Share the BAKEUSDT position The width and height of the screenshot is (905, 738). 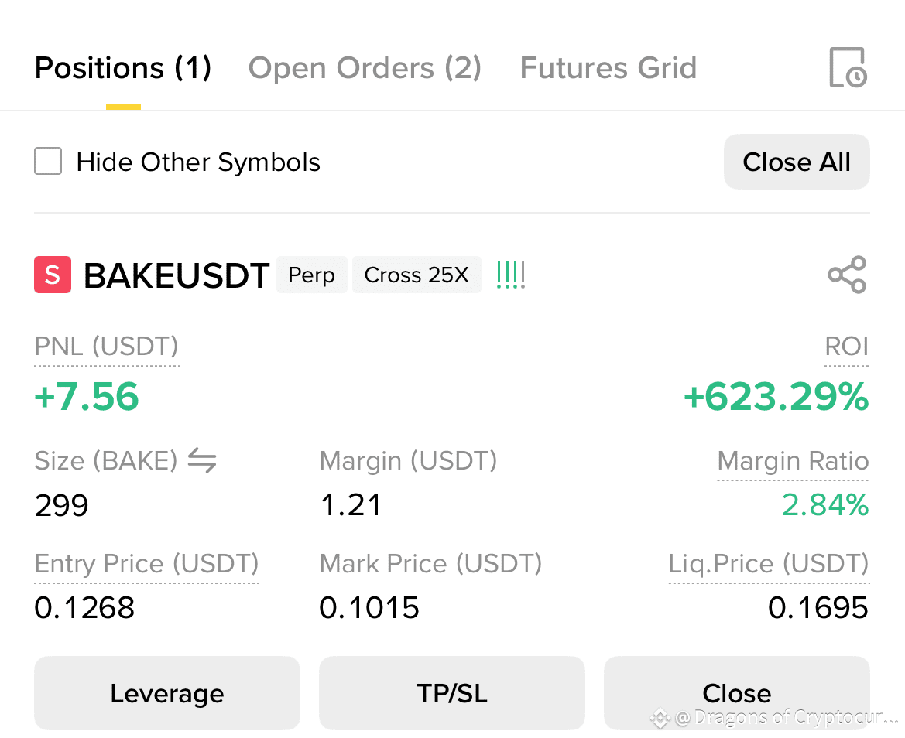(x=847, y=275)
